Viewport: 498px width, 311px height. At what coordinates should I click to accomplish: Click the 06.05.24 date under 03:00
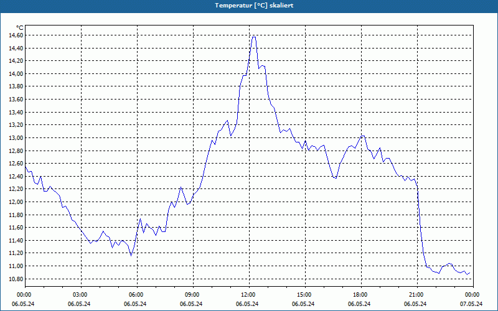coord(79,304)
